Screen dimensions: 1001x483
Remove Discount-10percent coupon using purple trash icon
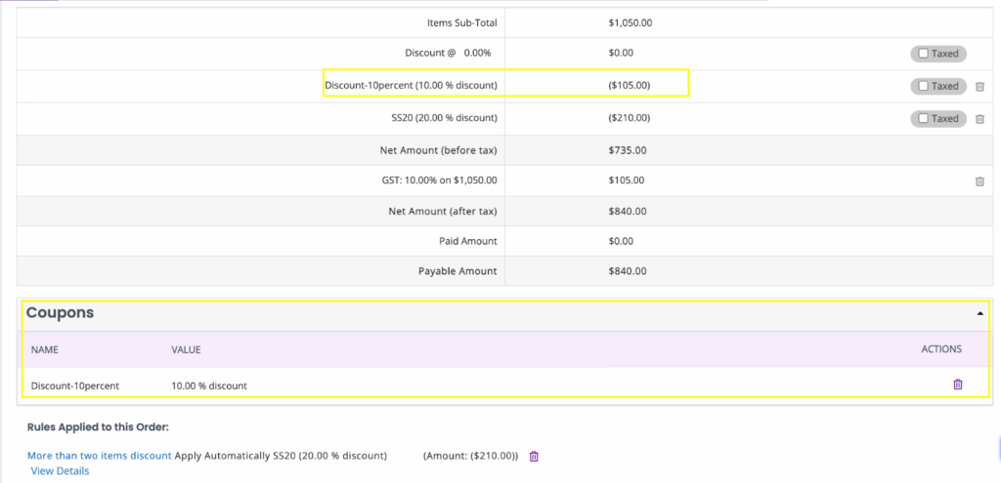point(958,384)
